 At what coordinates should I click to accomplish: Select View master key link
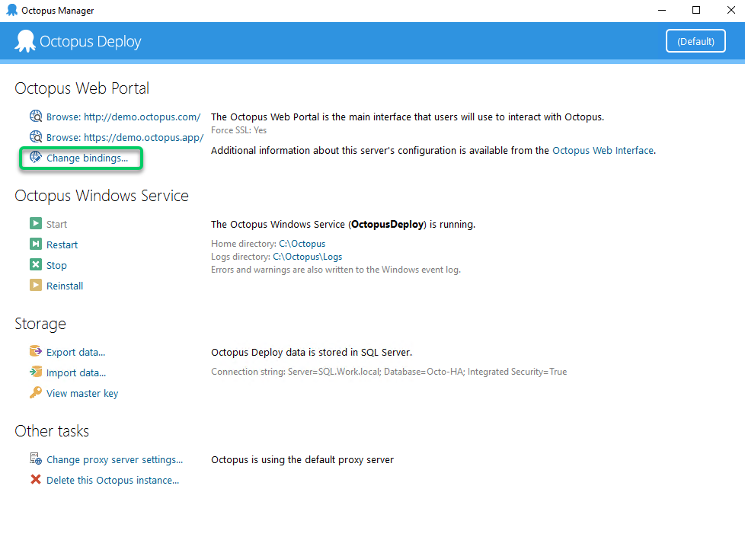click(x=82, y=394)
